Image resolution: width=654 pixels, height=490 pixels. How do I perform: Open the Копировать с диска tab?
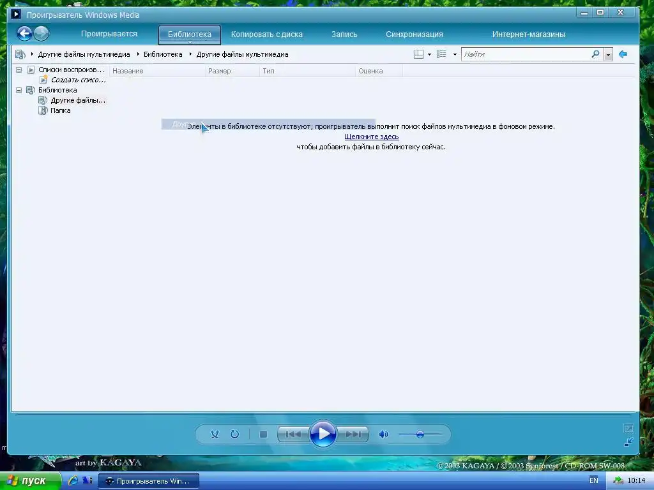click(267, 34)
